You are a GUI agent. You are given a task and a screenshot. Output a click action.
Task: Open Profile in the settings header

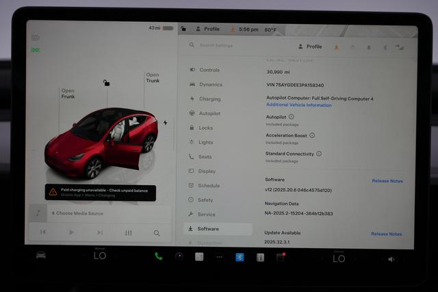point(310,47)
